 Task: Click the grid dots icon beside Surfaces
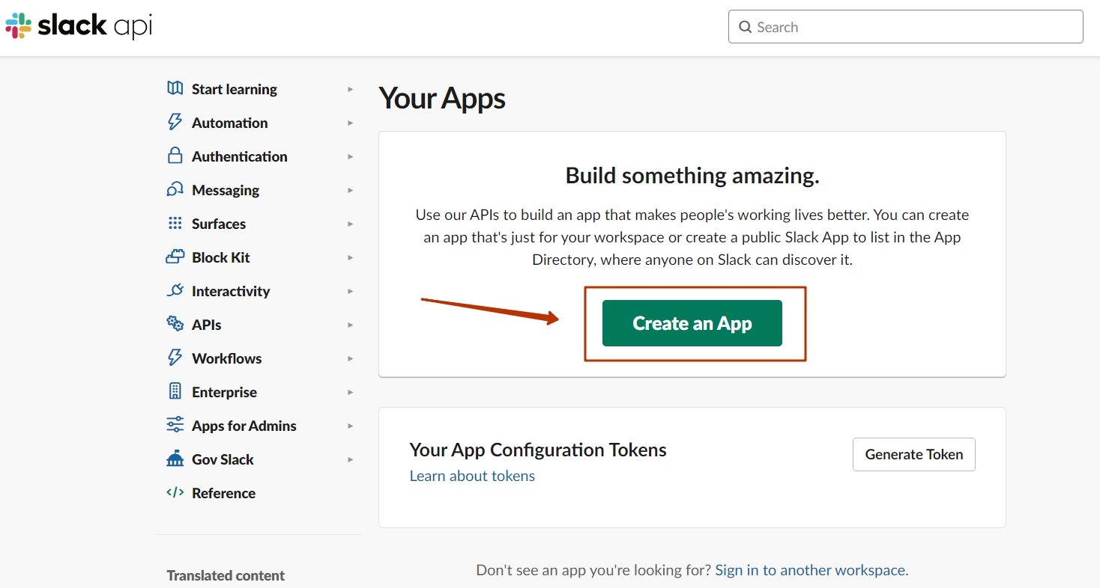pos(175,224)
